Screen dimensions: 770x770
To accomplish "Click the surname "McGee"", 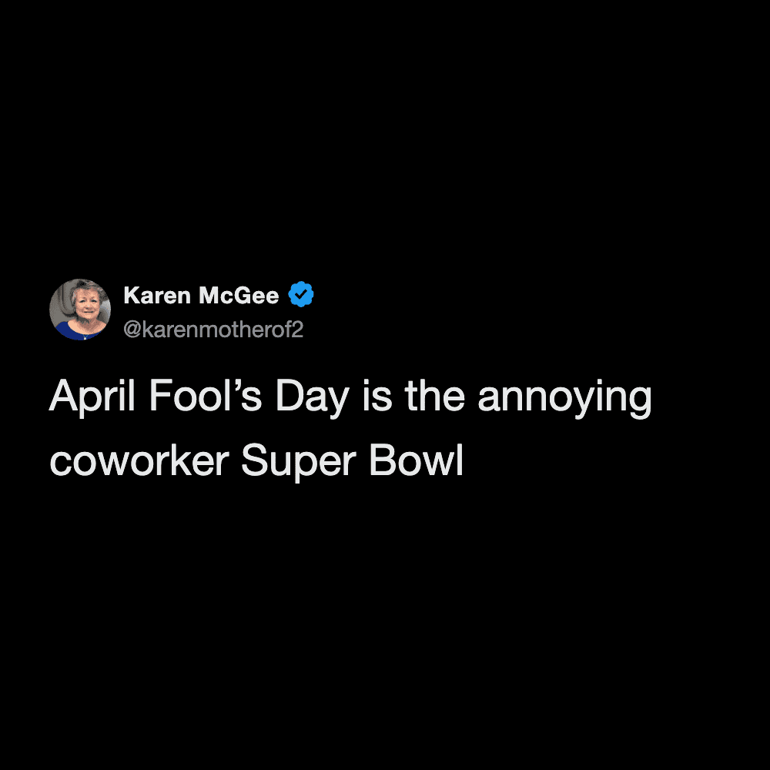I will tap(239, 296).
